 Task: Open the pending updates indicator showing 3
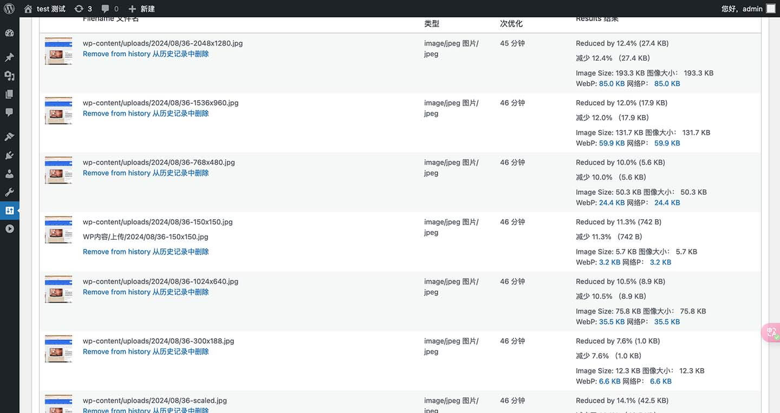click(x=83, y=9)
